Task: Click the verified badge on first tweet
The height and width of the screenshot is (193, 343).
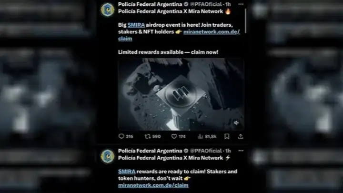Action: point(186,4)
